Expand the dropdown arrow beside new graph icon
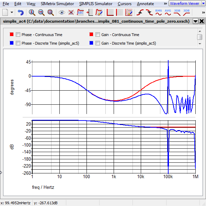The height and width of the screenshot is (206, 206). [x=12, y=12]
